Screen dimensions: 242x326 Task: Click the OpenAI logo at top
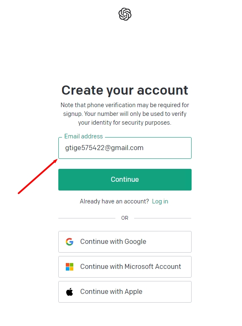[125, 14]
